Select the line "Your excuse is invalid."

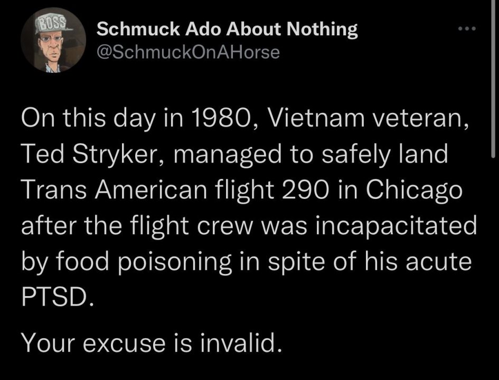click(x=149, y=344)
